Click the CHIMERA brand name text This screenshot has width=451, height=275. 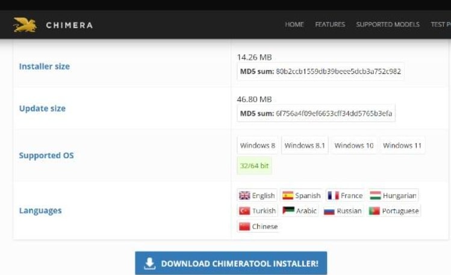69,25
